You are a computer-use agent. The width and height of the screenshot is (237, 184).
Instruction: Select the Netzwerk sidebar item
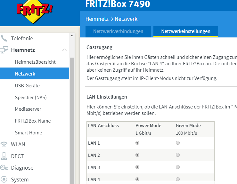click(35, 74)
